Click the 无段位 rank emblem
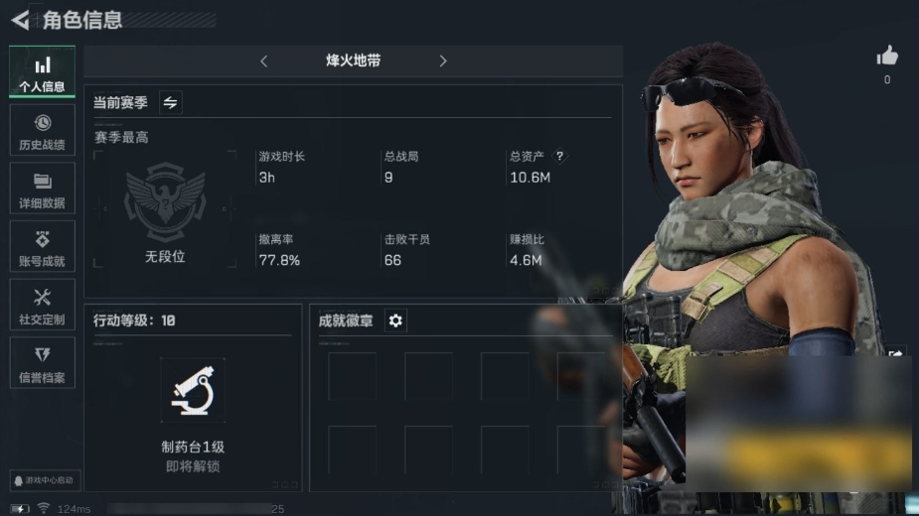Viewport: 919px width, 516px height. click(x=165, y=202)
